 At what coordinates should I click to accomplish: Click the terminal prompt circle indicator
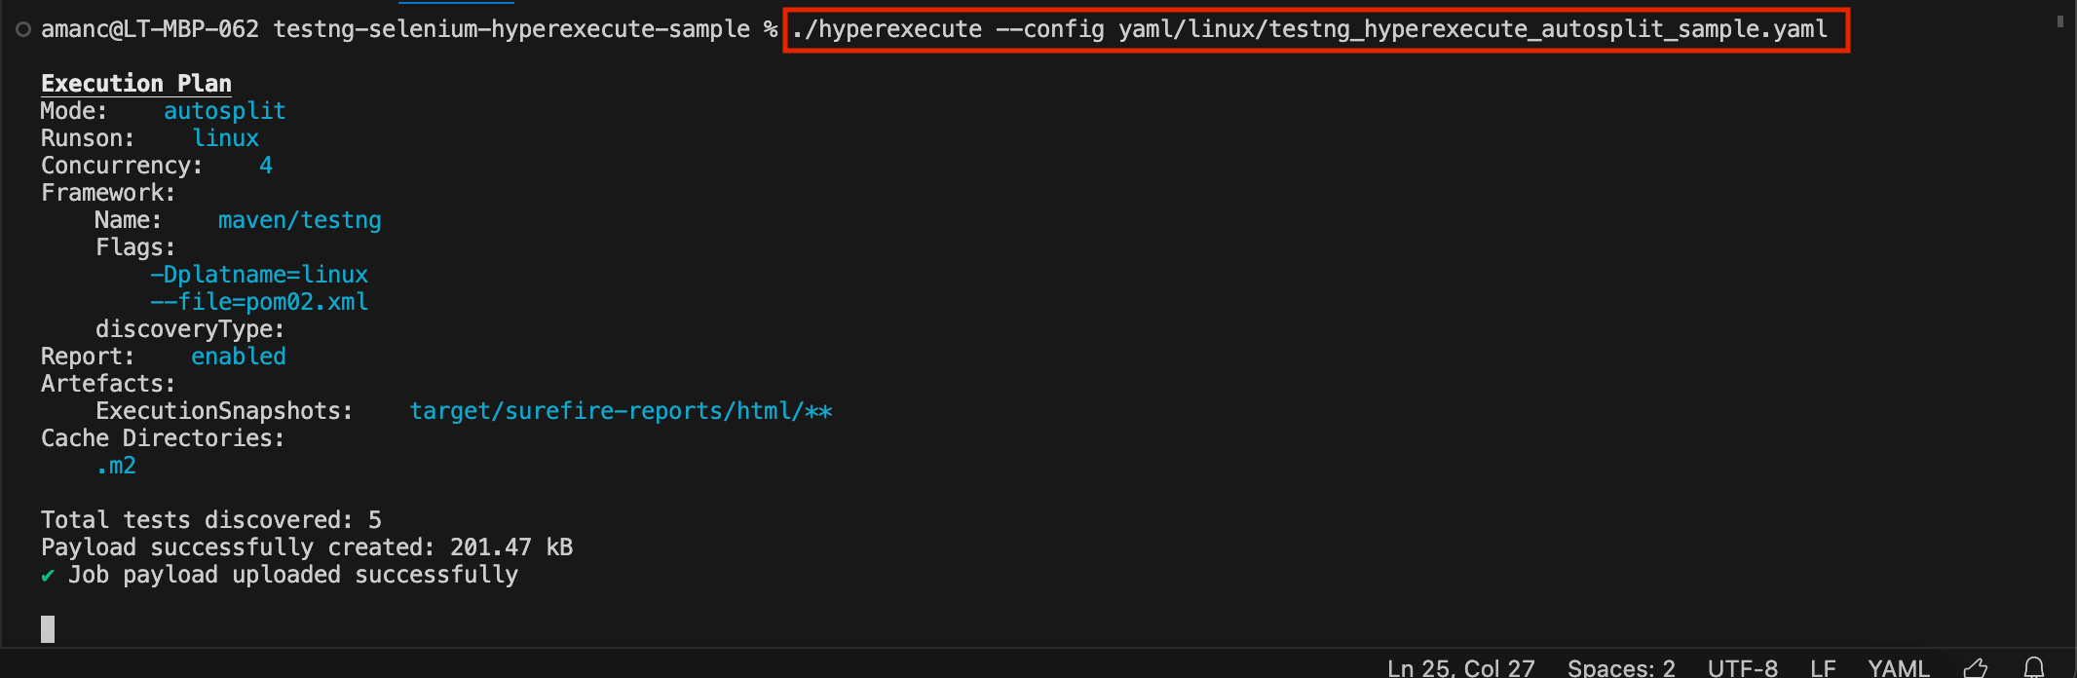tap(23, 30)
